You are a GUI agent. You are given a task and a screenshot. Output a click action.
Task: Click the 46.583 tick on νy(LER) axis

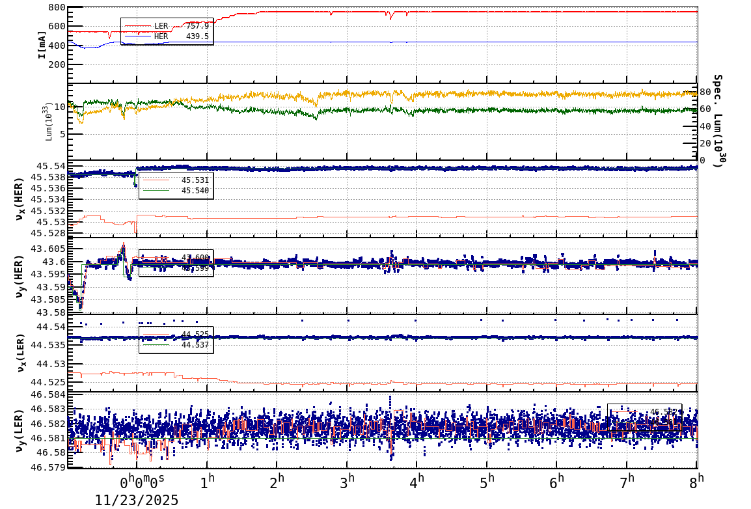(x=48, y=409)
